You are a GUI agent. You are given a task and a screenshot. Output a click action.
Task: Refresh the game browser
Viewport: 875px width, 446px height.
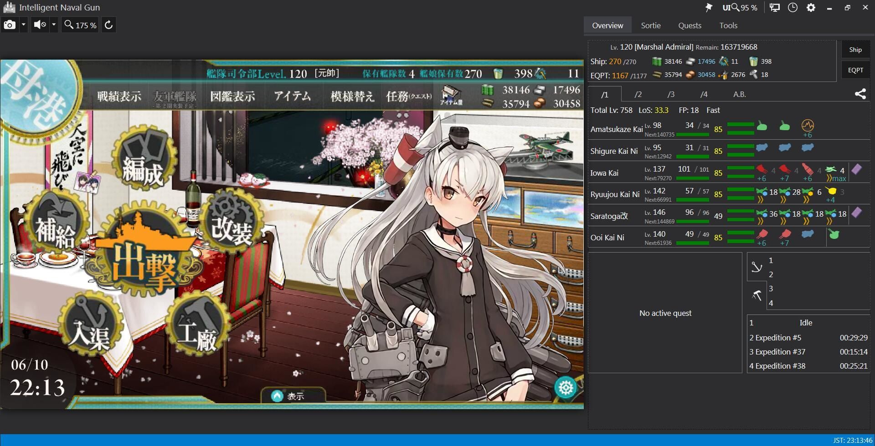point(108,25)
